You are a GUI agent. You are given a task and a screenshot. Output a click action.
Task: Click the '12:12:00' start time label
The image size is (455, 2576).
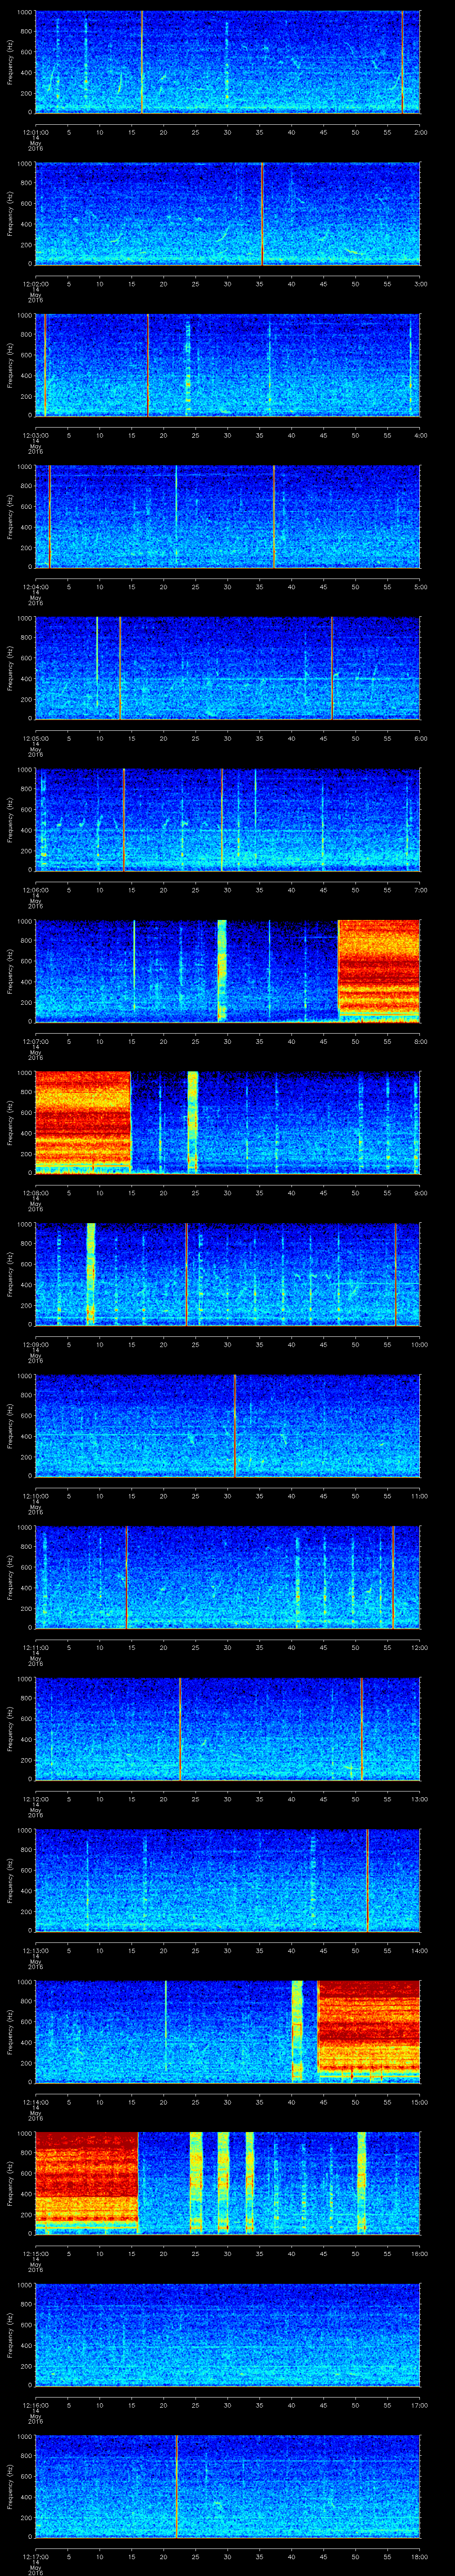(x=35, y=1798)
